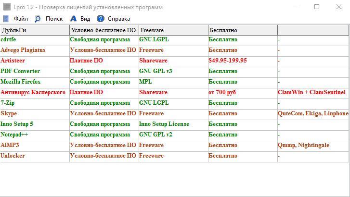Click the dash column header
Viewport: 350px width, 197px height.
point(313,30)
